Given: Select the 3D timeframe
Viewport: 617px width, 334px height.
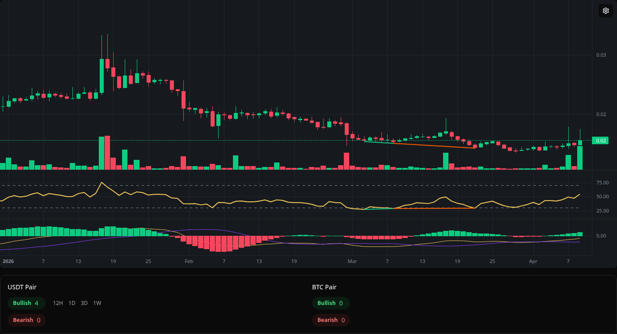Looking at the screenshot, I should tap(84, 303).
